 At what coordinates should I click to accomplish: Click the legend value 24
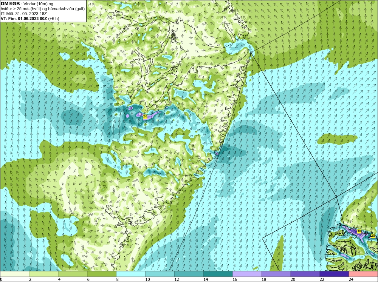pyautogui.click(x=351, y=279)
